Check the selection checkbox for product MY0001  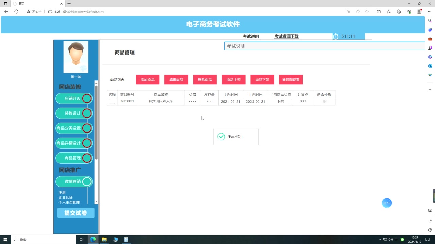coord(112,101)
